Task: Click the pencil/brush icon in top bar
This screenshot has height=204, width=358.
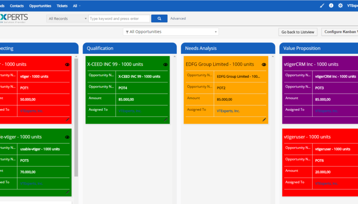Action: [322, 6]
